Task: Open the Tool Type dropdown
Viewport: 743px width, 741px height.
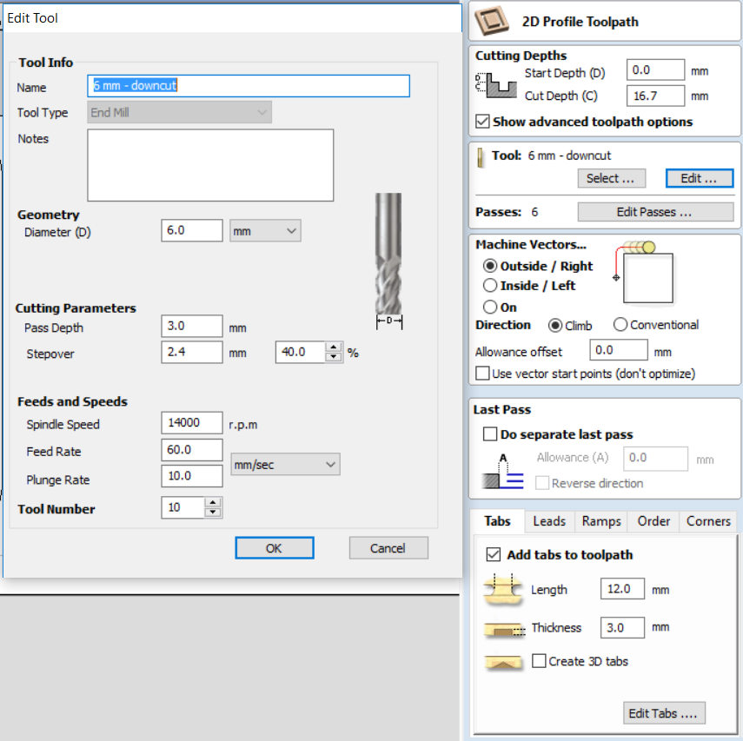Action: coord(179,112)
